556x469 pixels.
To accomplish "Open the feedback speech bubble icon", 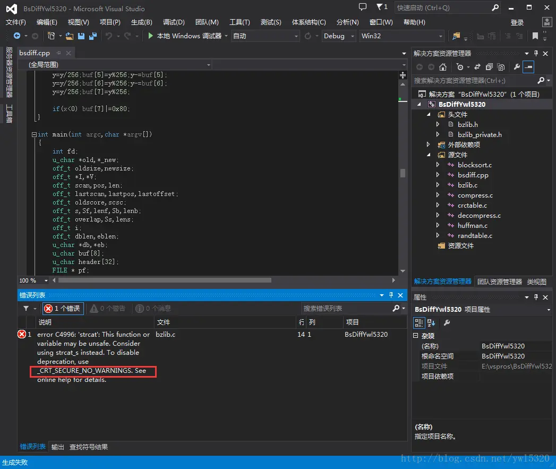I will tap(362, 7).
